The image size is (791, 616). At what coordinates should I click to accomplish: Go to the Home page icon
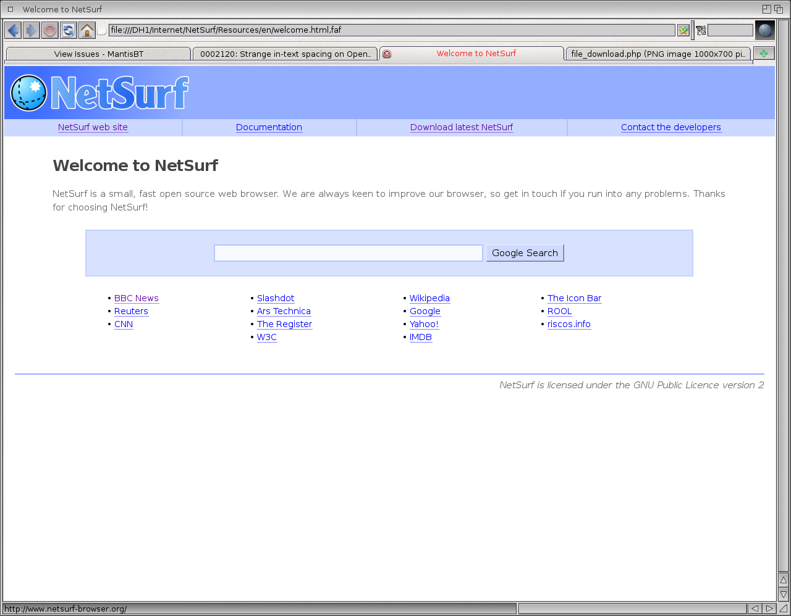(87, 30)
